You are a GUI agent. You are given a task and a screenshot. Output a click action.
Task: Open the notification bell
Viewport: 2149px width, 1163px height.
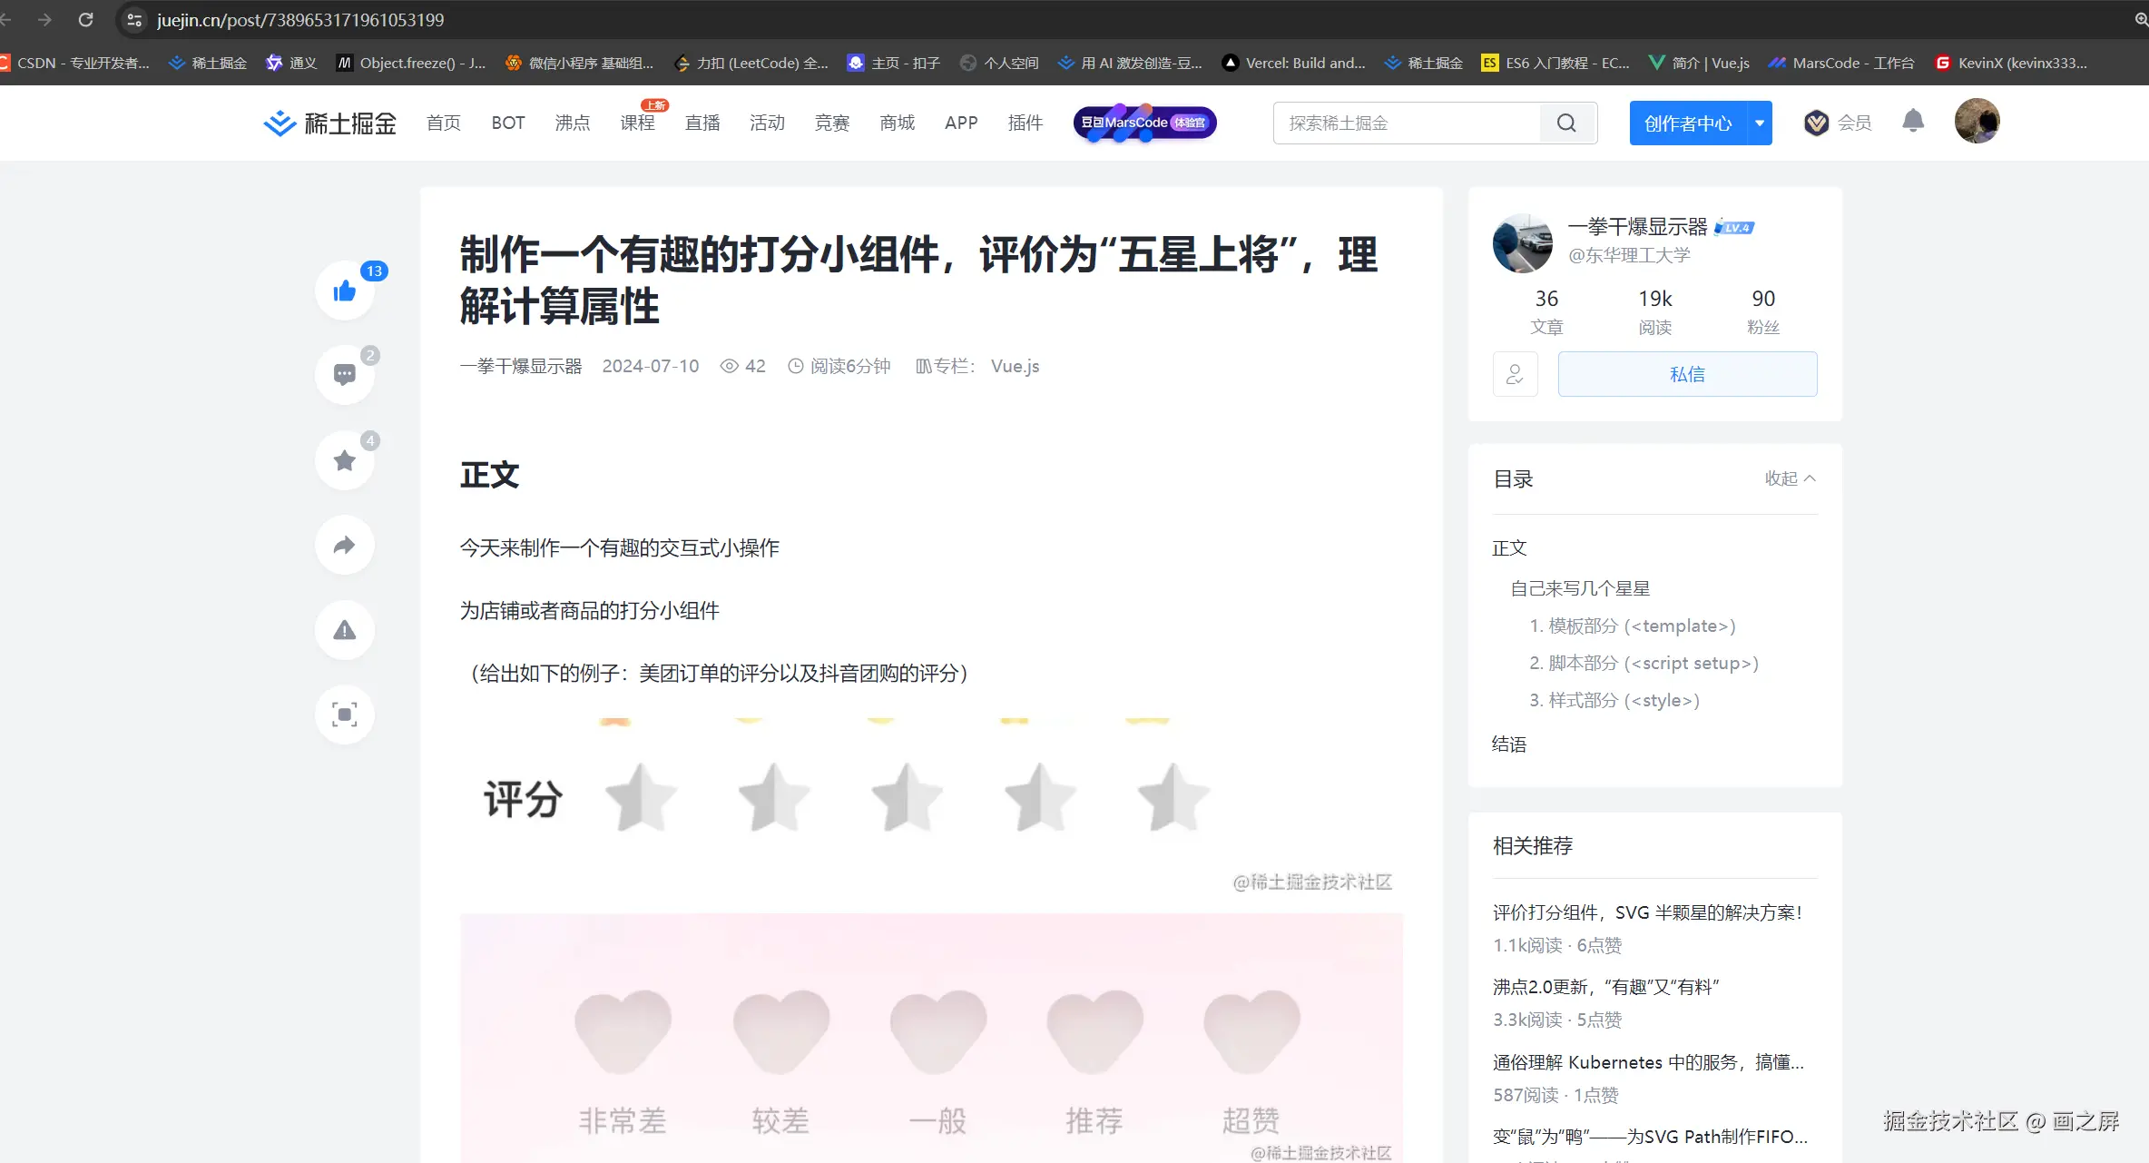1913,122
